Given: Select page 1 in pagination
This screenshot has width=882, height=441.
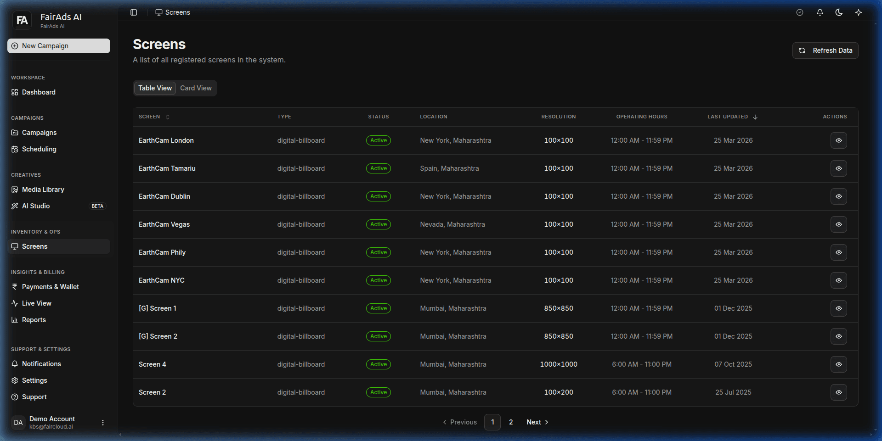Looking at the screenshot, I should coord(492,422).
